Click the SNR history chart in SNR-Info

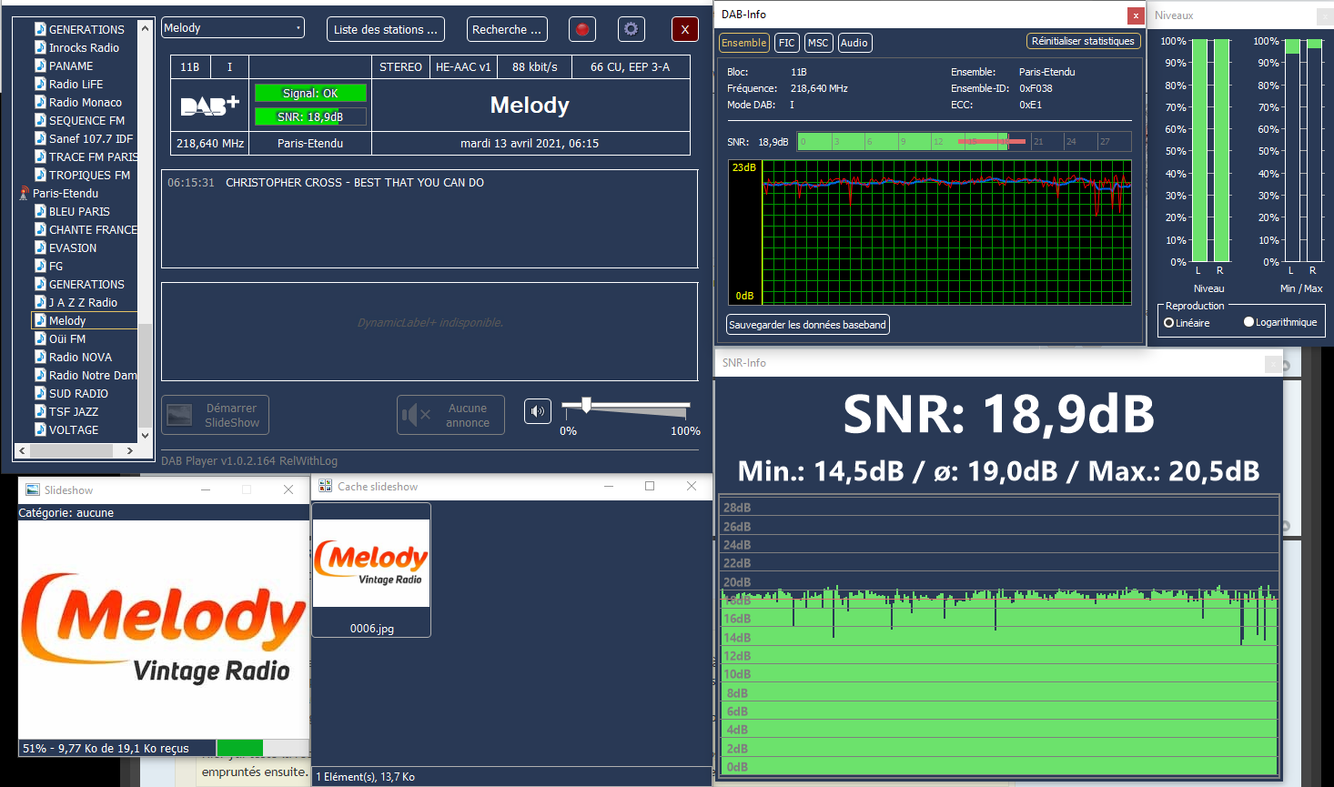click(x=999, y=635)
